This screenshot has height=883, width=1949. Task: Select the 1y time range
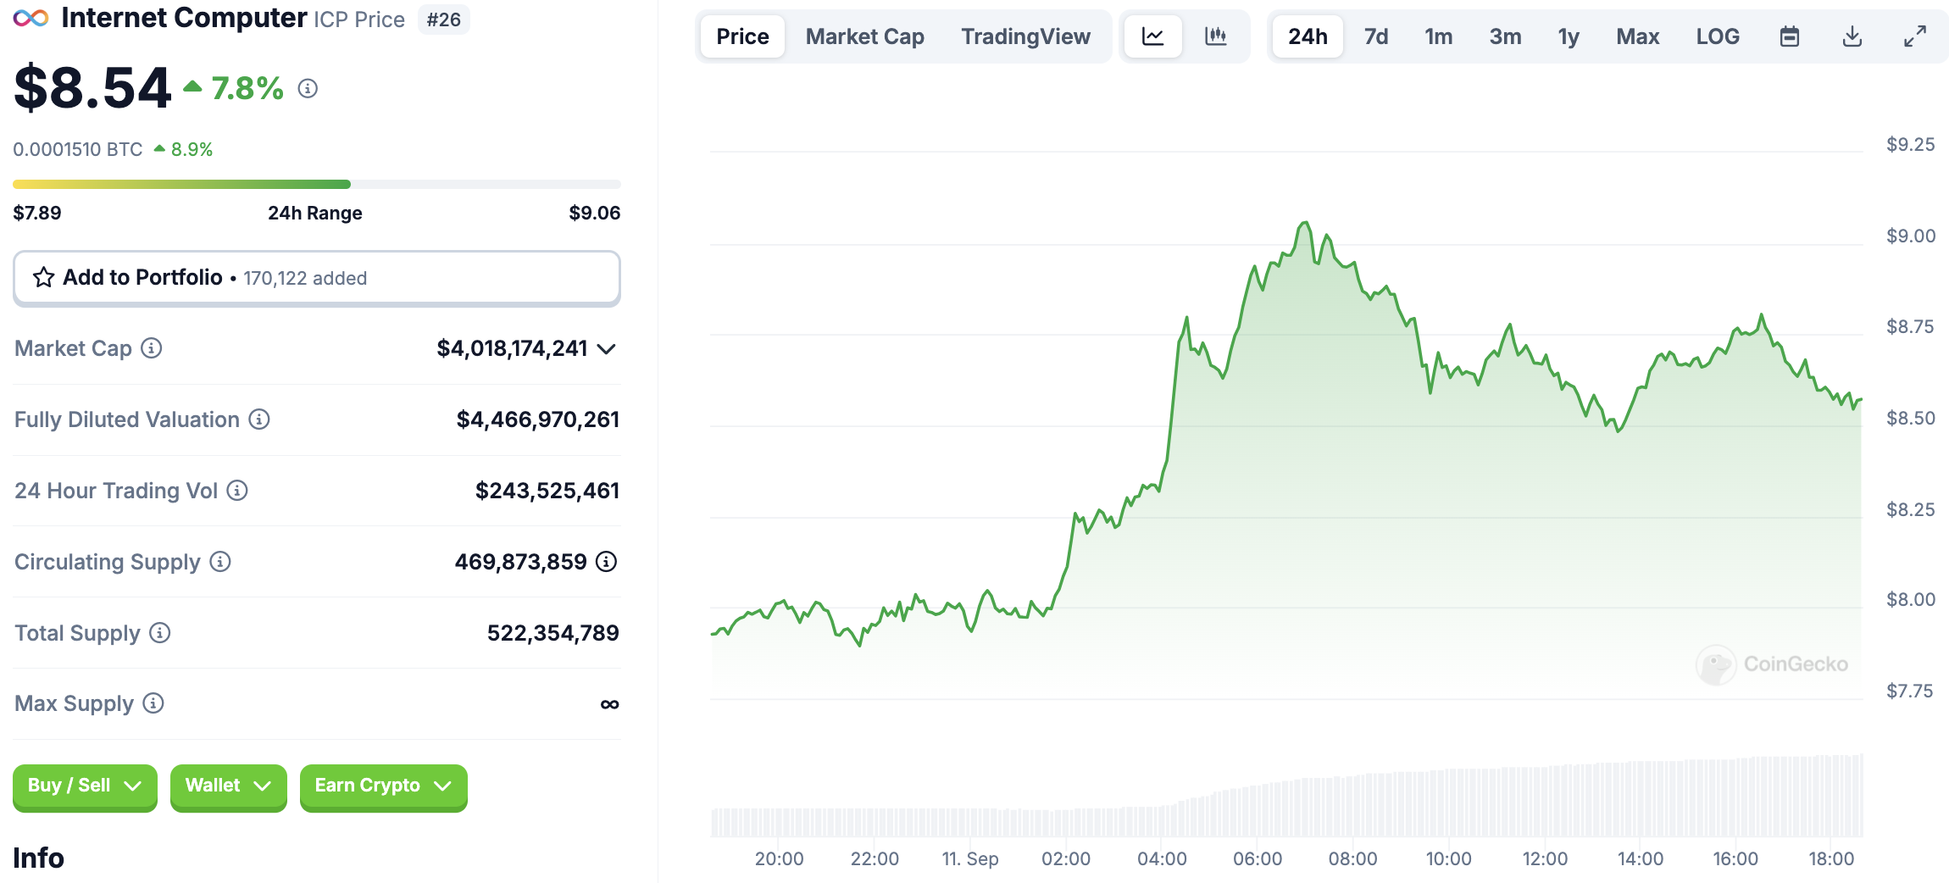[x=1568, y=36]
